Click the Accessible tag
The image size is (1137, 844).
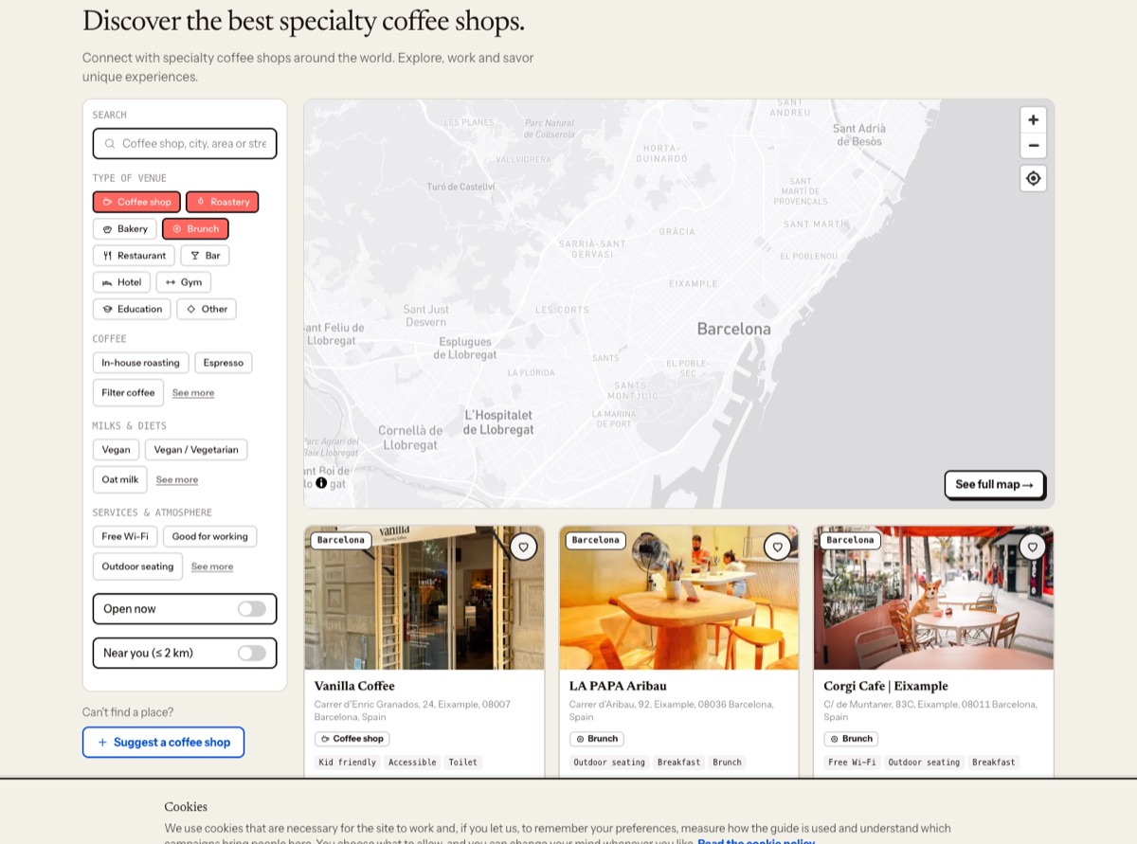(412, 763)
